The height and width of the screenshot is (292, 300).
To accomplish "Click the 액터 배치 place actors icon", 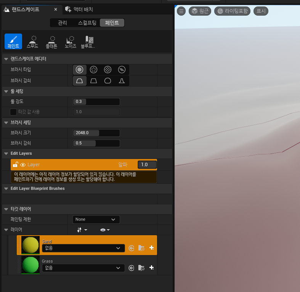I will click(x=68, y=9).
